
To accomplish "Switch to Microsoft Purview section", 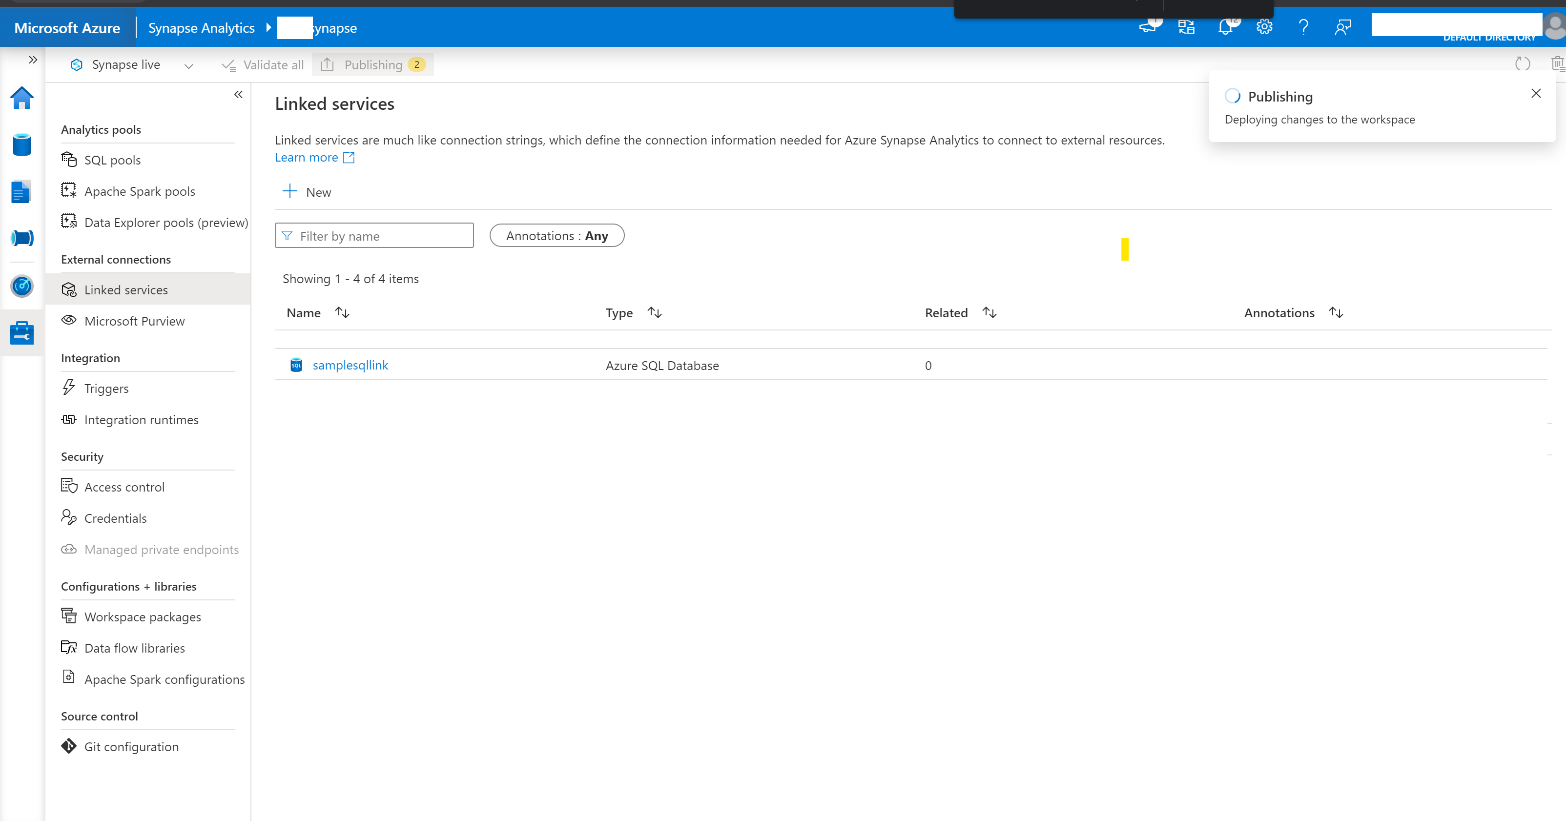I will [134, 320].
